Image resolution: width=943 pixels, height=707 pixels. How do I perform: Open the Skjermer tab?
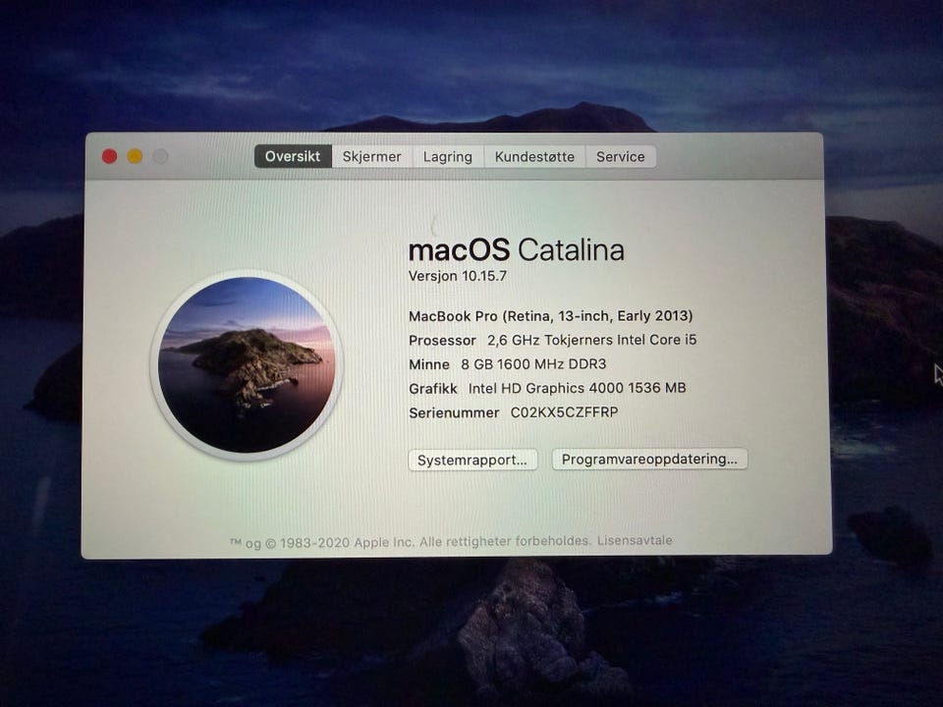tap(371, 156)
